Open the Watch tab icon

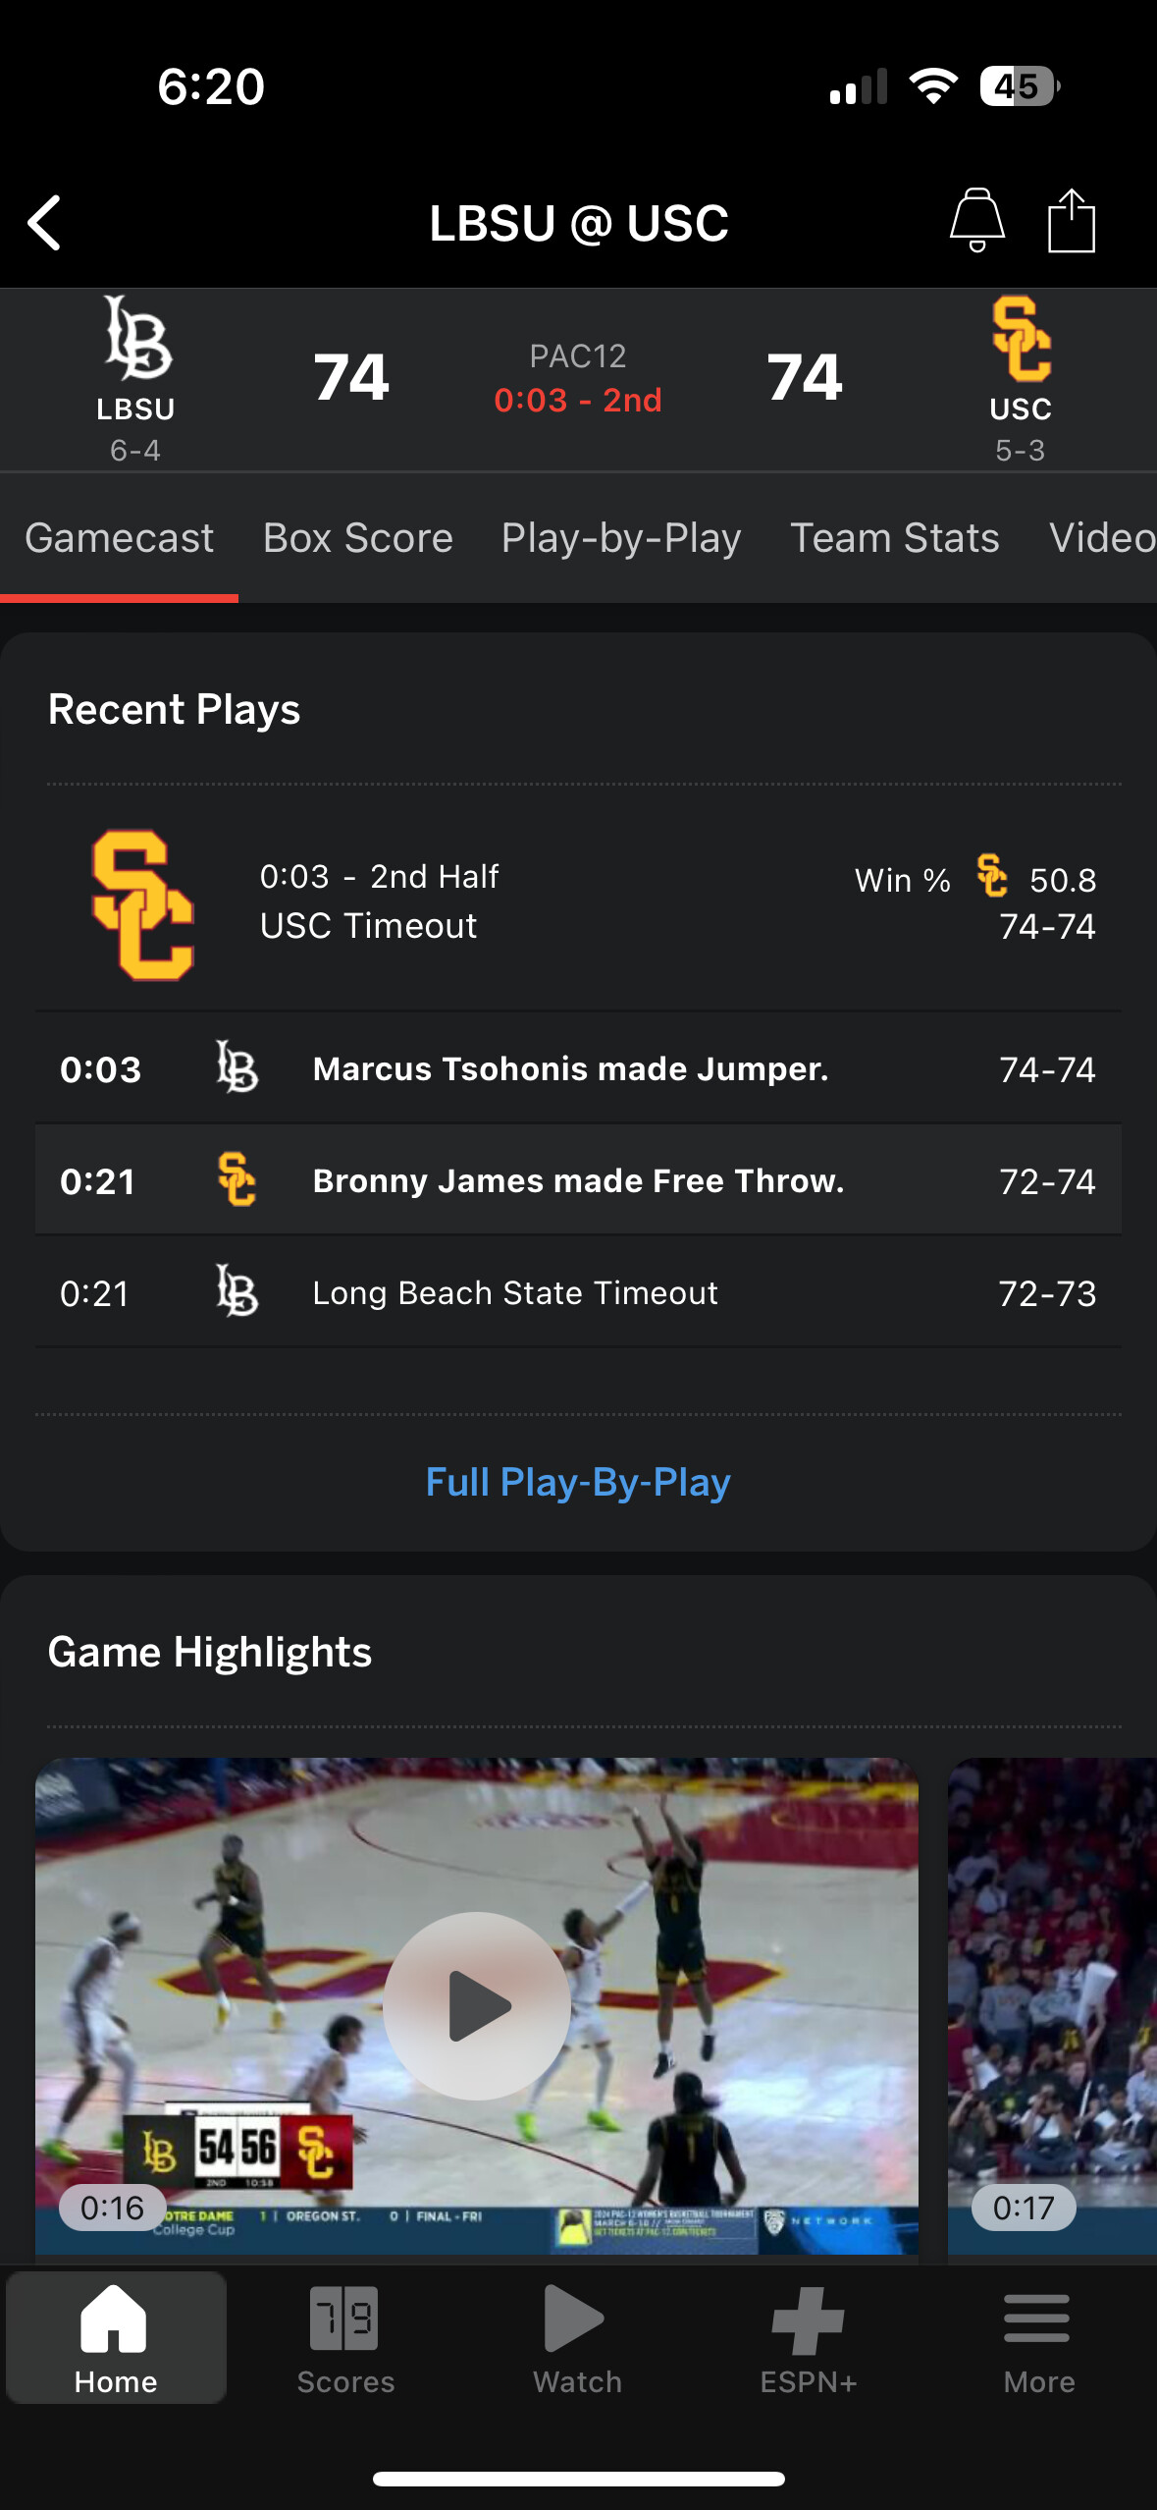click(x=577, y=2337)
